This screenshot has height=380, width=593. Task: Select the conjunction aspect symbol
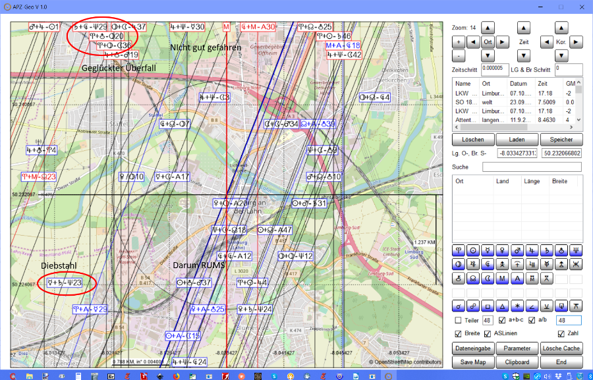pyautogui.click(x=459, y=306)
